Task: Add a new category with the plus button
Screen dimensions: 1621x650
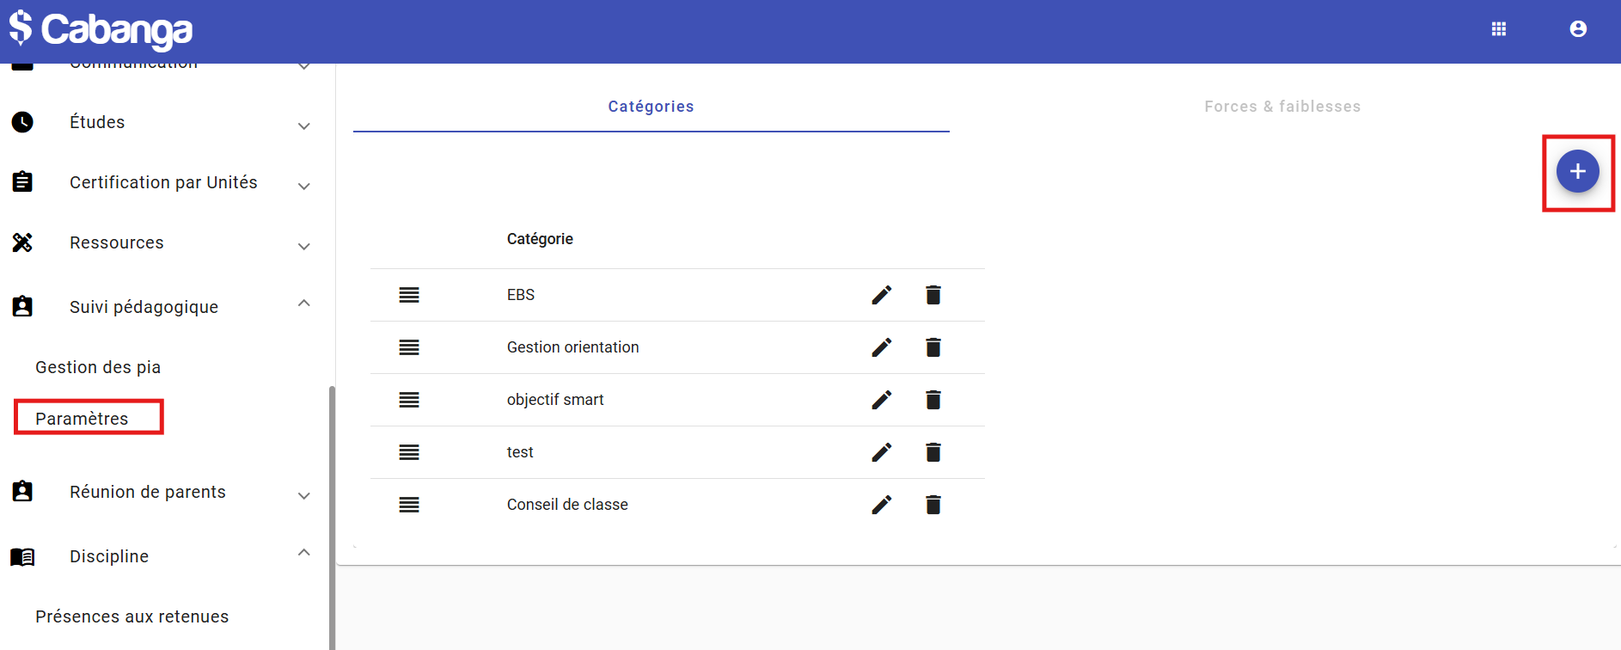Action: coord(1578,172)
